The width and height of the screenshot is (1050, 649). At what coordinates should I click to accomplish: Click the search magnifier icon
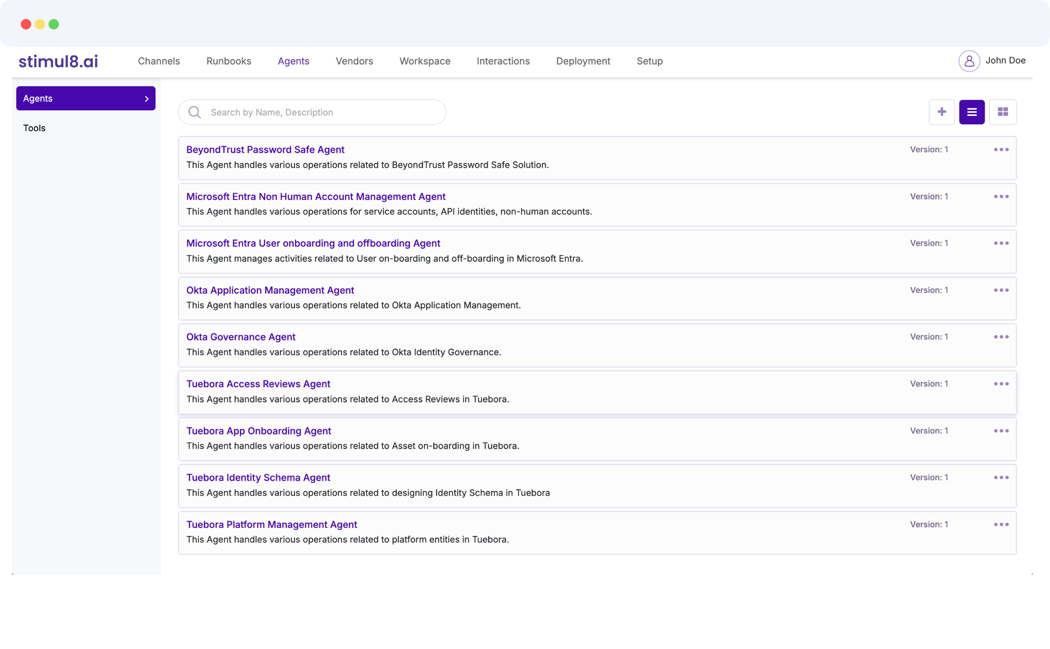194,112
